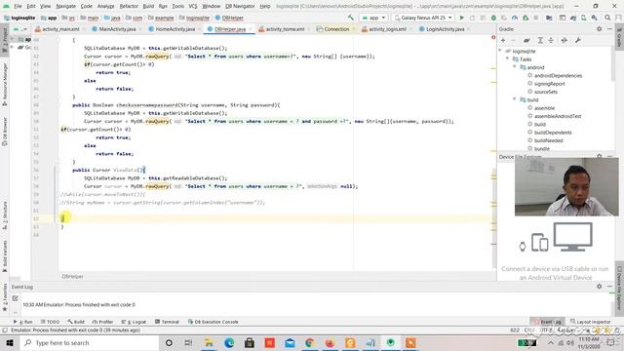
Task: Switch to the Connection tab
Action: click(336, 29)
